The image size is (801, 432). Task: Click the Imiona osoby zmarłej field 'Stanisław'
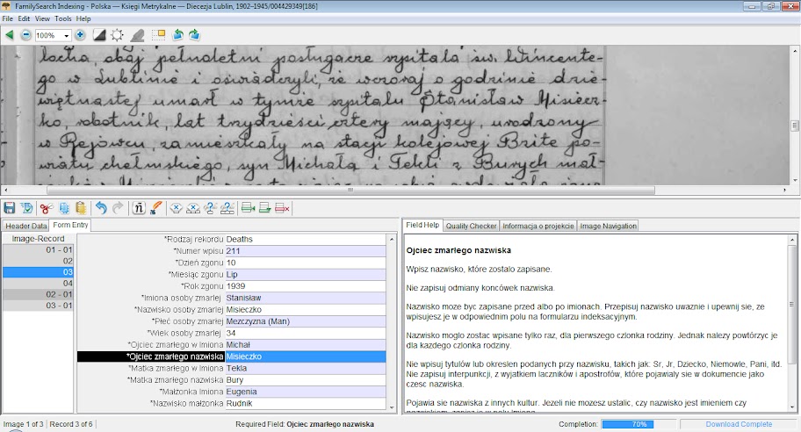pyautogui.click(x=304, y=298)
